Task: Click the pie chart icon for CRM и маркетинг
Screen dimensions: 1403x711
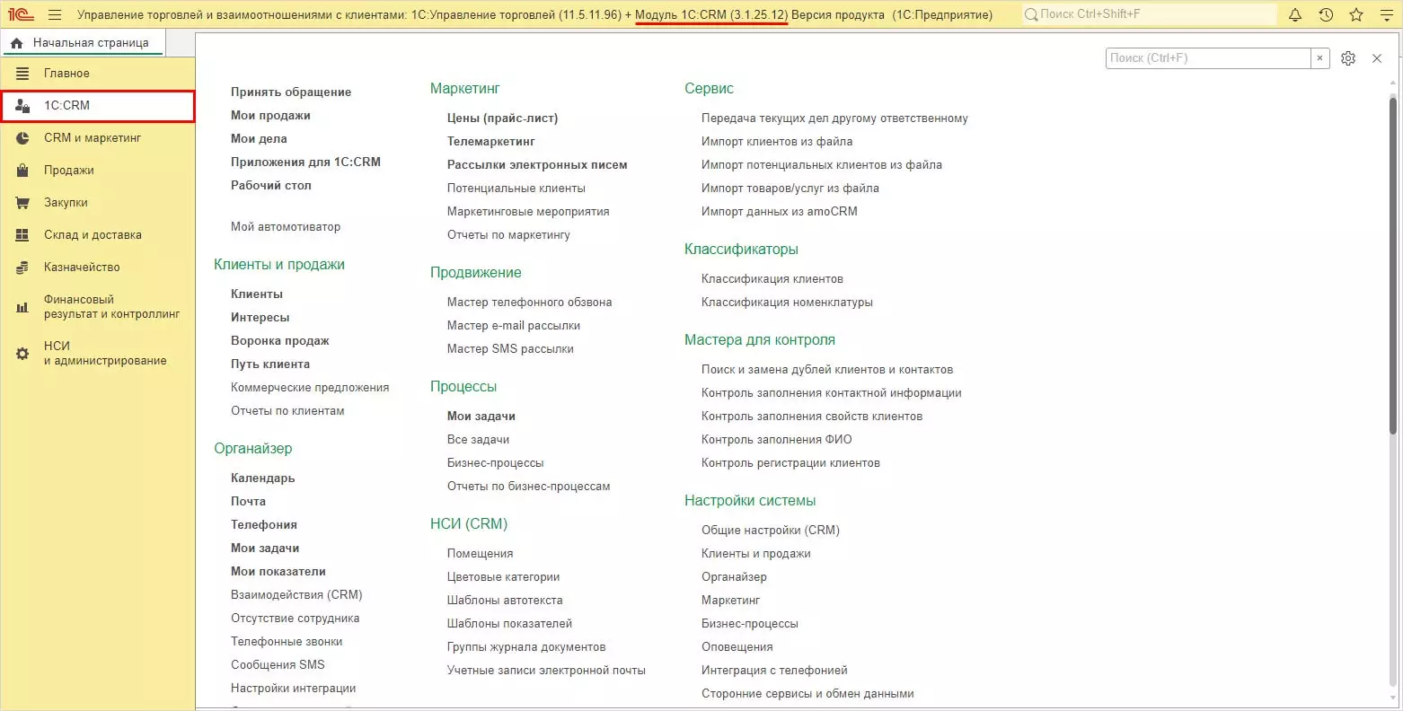Action: click(x=22, y=138)
